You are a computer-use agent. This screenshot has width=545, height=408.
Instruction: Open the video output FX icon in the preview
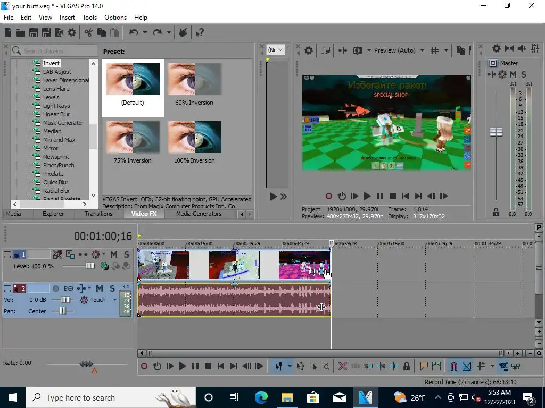342,50
